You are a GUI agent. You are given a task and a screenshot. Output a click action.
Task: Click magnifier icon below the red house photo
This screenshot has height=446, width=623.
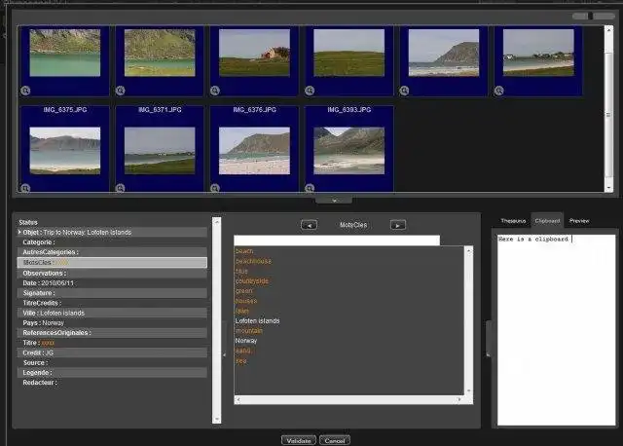[215, 91]
